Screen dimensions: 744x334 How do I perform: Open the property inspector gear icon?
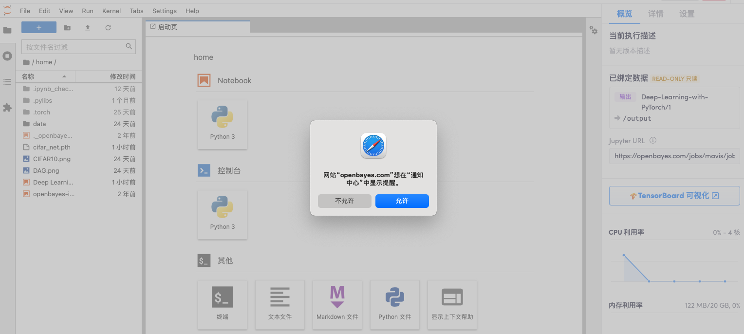pyautogui.click(x=594, y=30)
